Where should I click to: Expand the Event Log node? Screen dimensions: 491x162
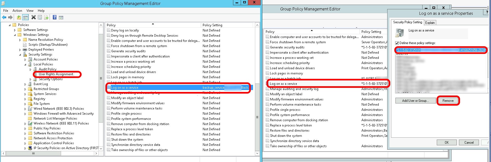tap(25, 84)
